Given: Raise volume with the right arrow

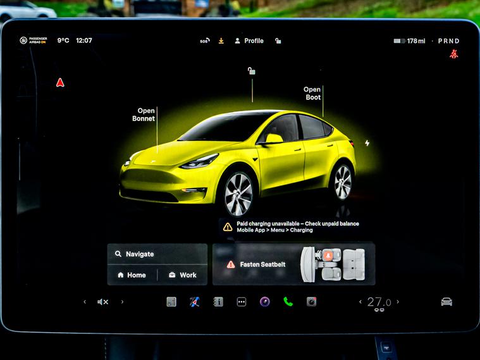Looking at the screenshot, I should click(122, 302).
